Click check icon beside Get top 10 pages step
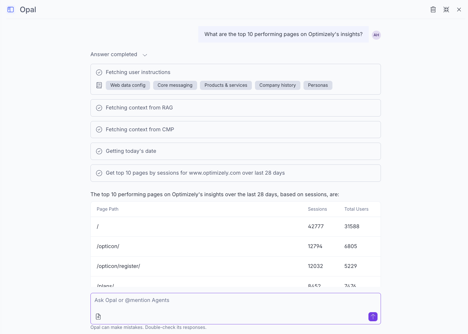This screenshot has height=334, width=468. click(99, 173)
